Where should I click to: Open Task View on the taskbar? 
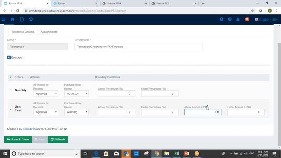point(86,154)
